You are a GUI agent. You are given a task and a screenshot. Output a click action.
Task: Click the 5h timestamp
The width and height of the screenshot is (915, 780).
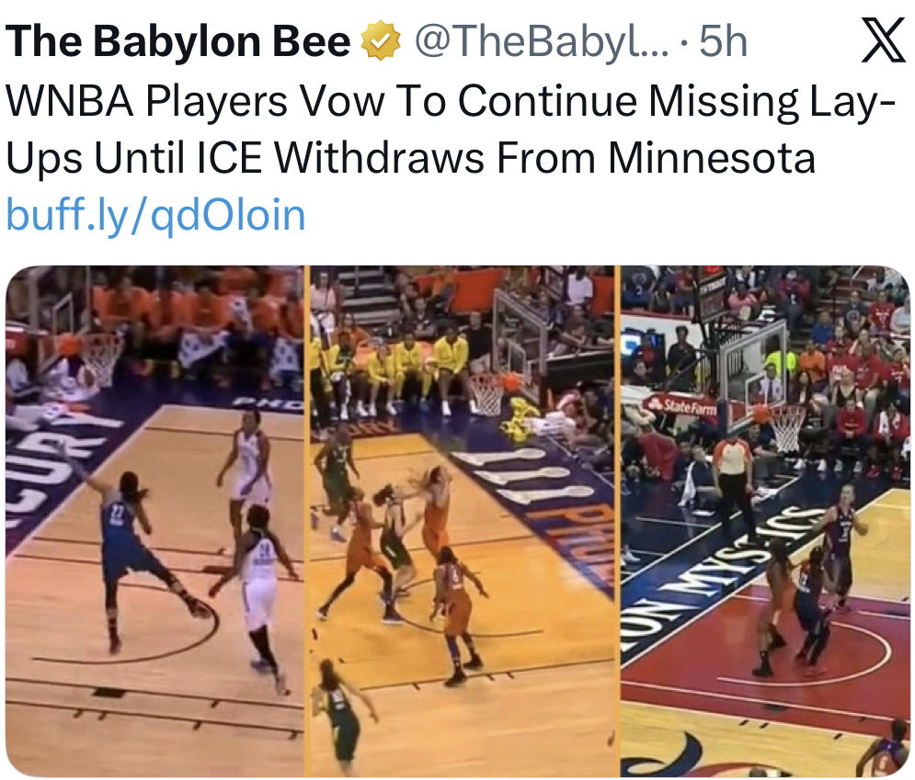723,41
